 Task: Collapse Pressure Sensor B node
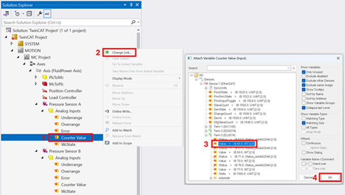pyautogui.click(x=37, y=151)
